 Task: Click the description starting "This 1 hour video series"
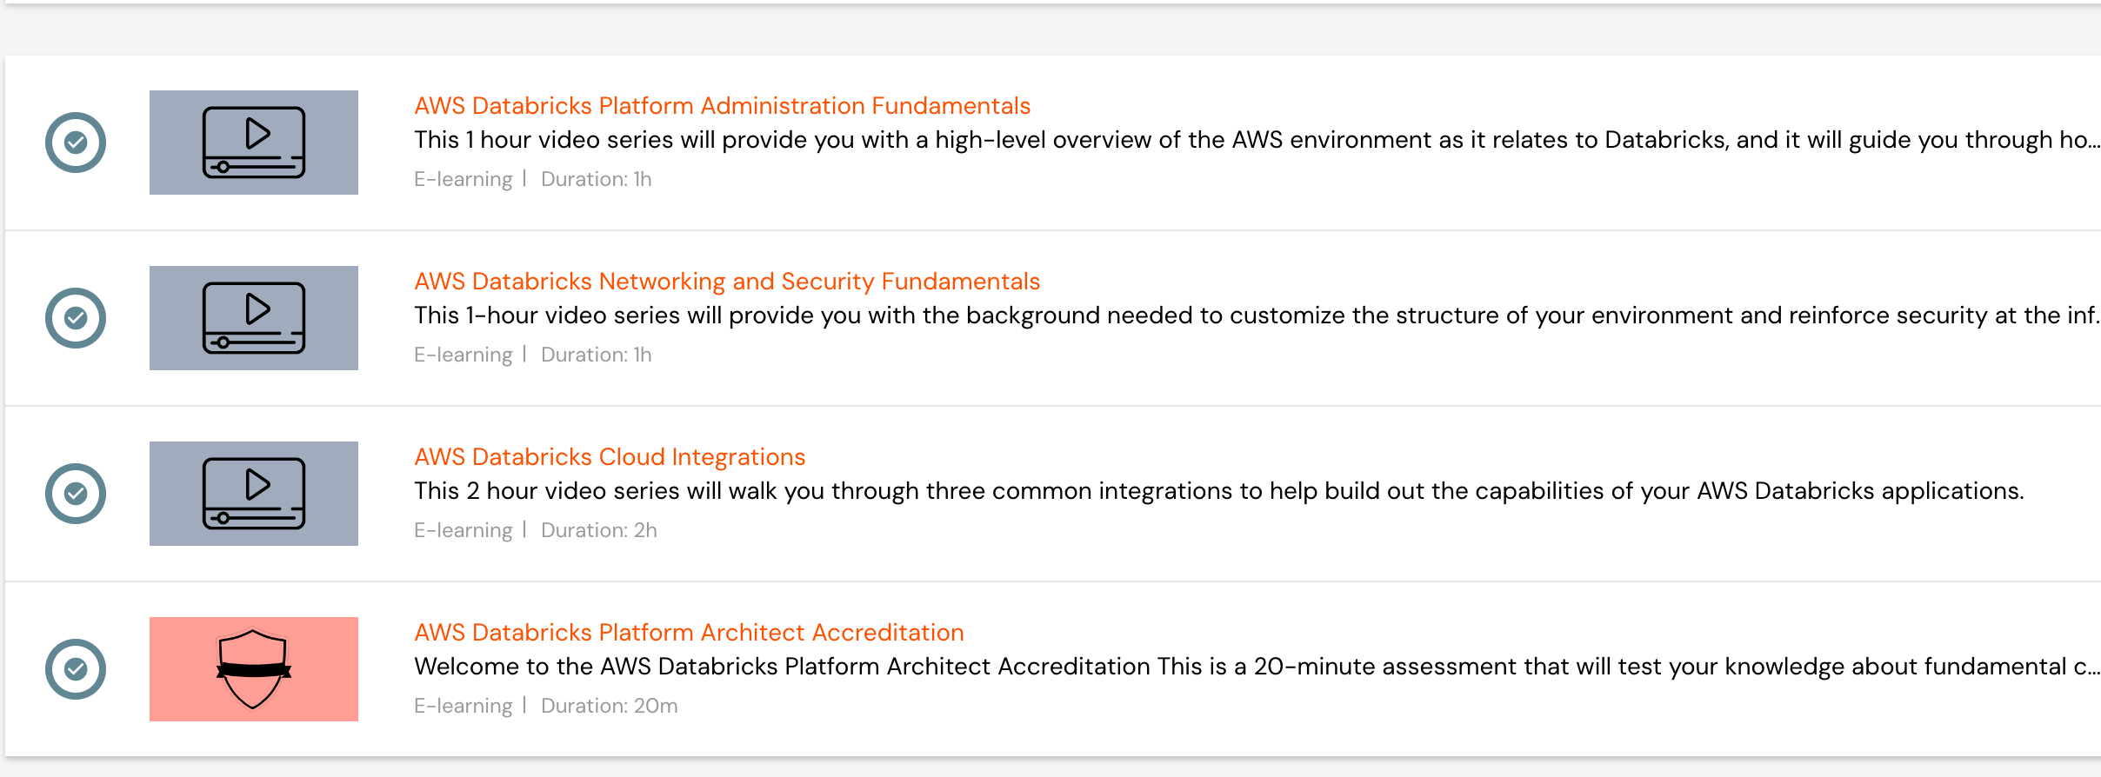1257,140
